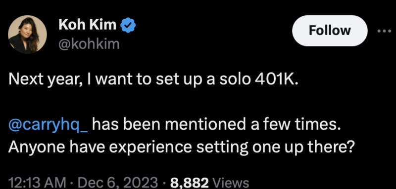Click the Dec 6, 2023 date
The width and height of the screenshot is (396, 189).
point(116,182)
